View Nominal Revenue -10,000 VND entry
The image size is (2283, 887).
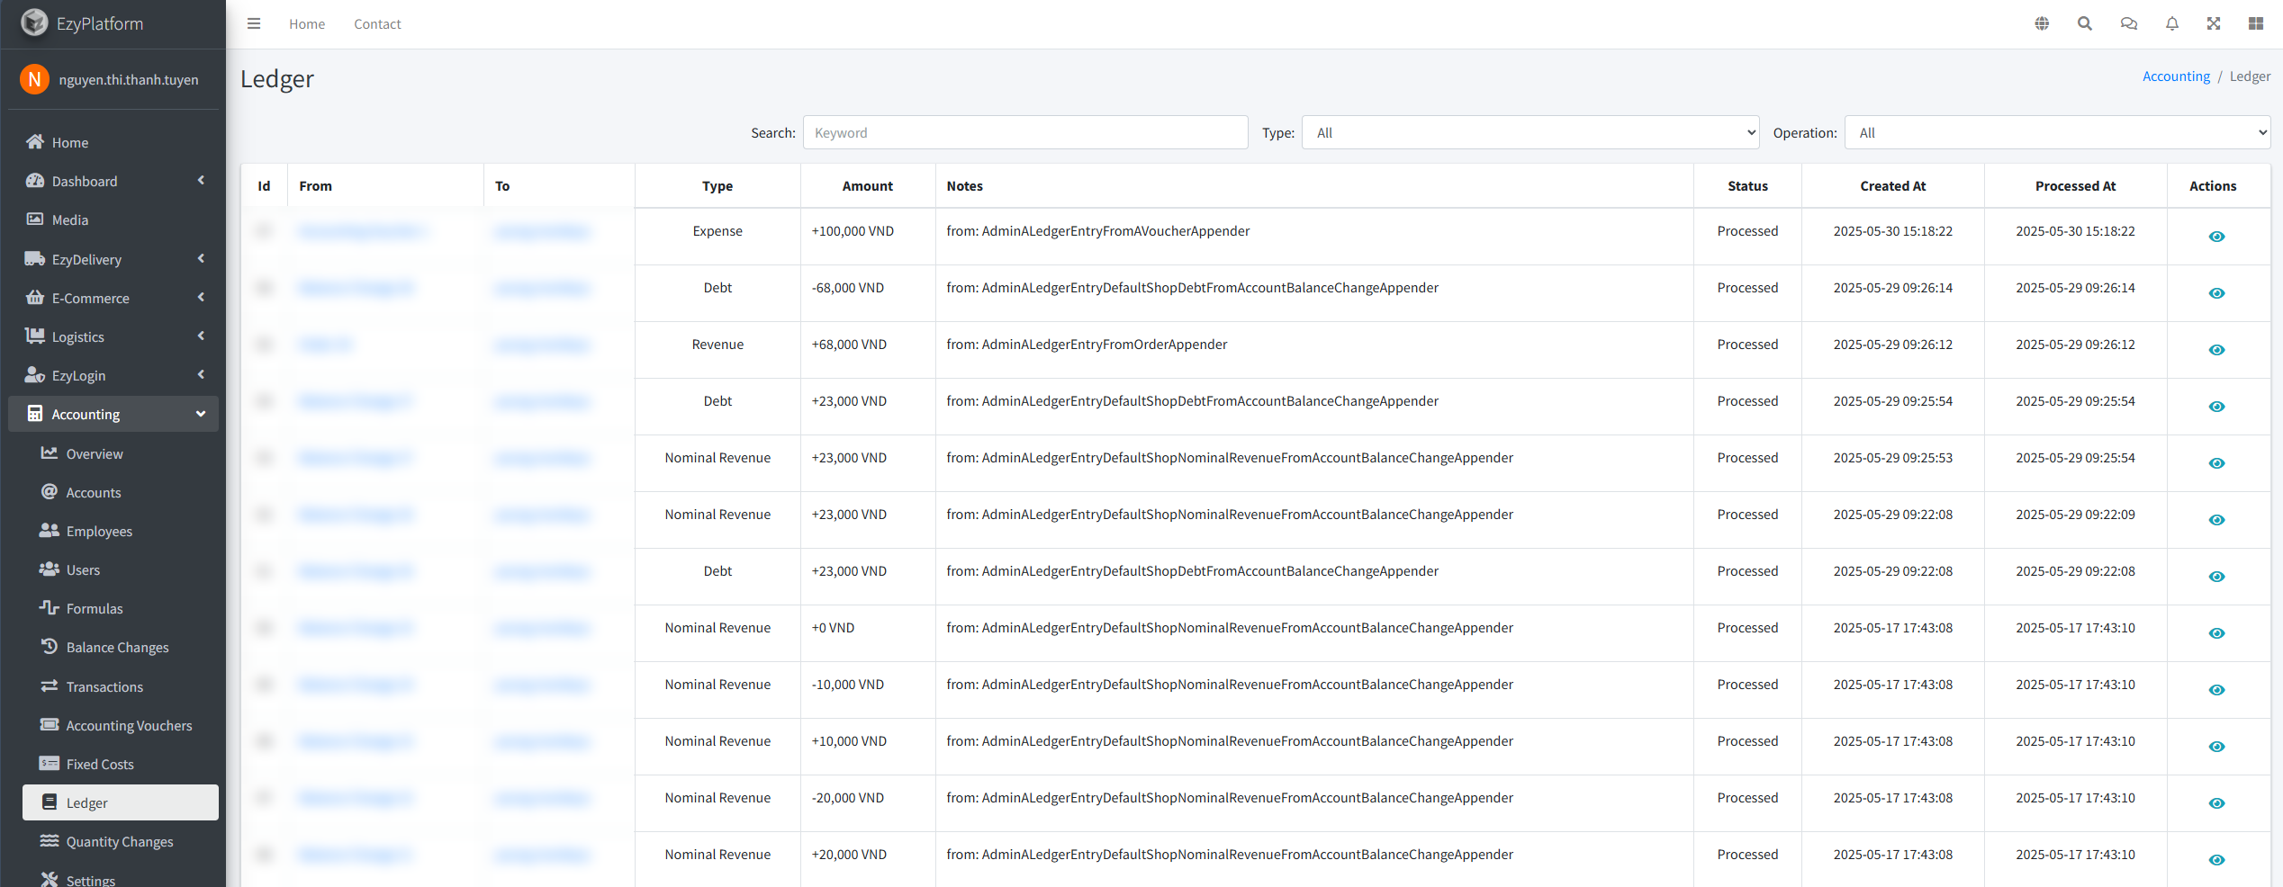(2216, 690)
